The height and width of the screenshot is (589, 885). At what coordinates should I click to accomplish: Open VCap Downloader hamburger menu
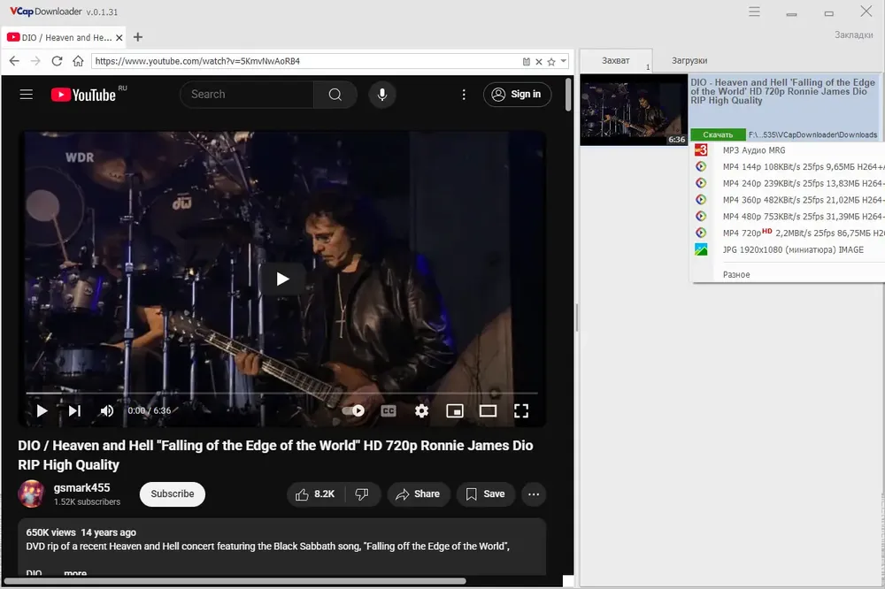pos(754,11)
